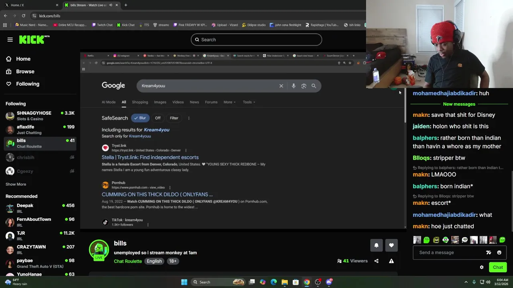
Task: Open recommended channel FernAboutTown
Action: click(x=40, y=222)
